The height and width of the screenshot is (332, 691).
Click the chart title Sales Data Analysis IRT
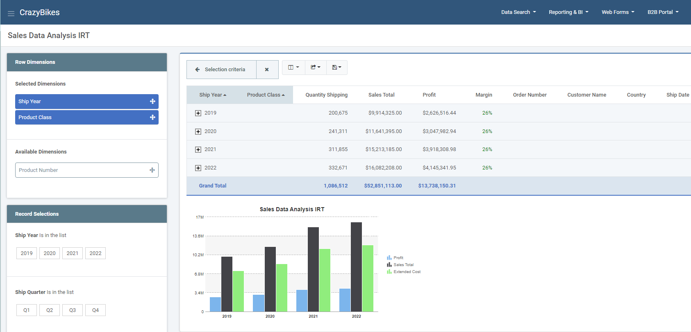tap(292, 209)
